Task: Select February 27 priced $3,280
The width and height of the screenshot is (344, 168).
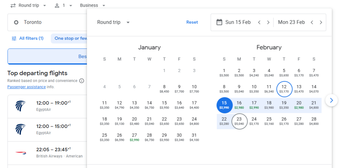Action: [299, 121]
